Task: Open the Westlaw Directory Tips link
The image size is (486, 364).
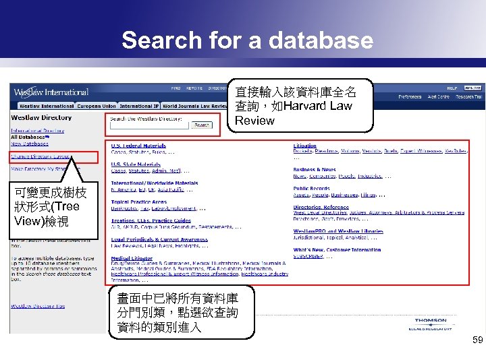Action: tap(38, 306)
